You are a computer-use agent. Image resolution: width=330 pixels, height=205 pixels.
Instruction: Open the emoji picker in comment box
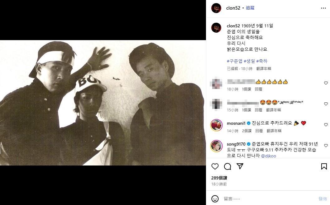[215, 199]
